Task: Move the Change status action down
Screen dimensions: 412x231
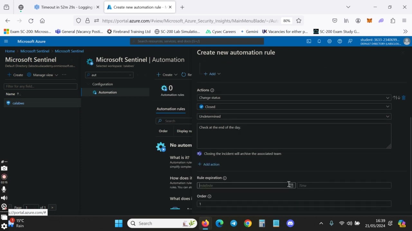Action: (x=398, y=98)
